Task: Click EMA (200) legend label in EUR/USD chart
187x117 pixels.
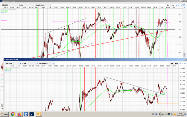Action: click(x=4, y=11)
